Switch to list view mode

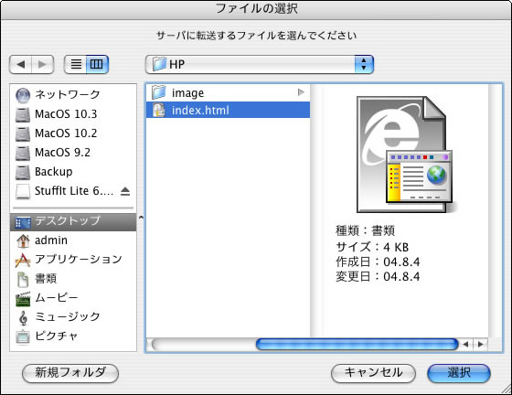pyautogui.click(x=76, y=64)
